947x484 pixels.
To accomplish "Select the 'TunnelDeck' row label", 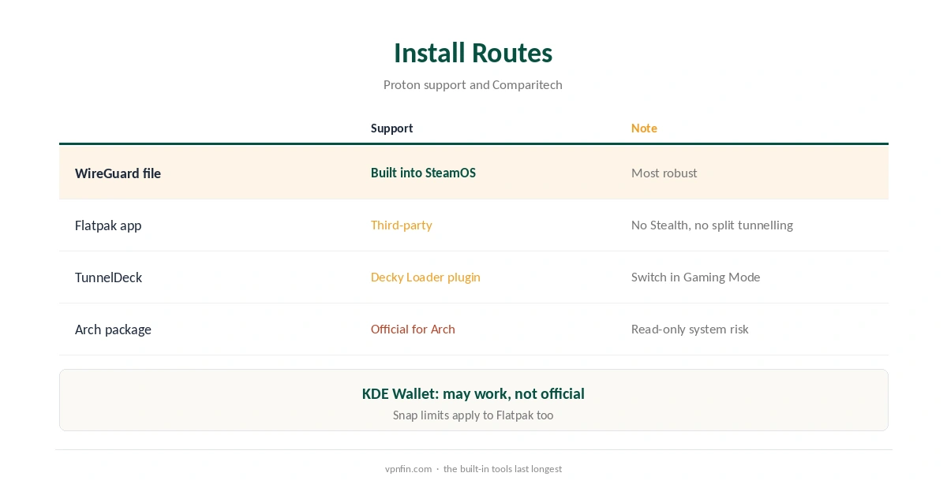I will [x=108, y=277].
